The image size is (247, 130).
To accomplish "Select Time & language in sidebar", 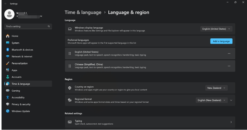I will pos(28,84).
